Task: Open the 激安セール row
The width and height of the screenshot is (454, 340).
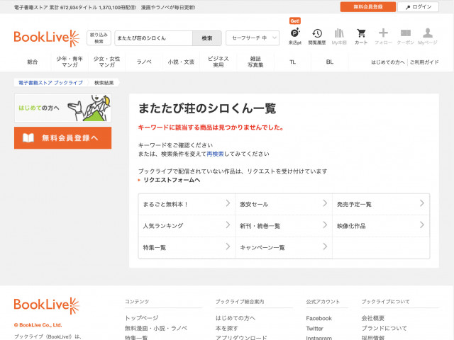Action: pyautogui.click(x=284, y=204)
